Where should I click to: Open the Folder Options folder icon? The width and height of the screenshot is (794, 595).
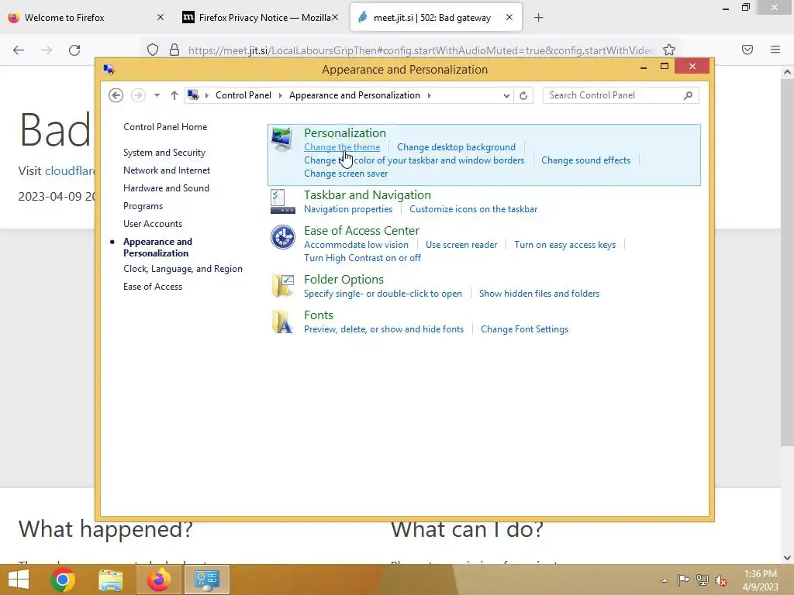282,286
